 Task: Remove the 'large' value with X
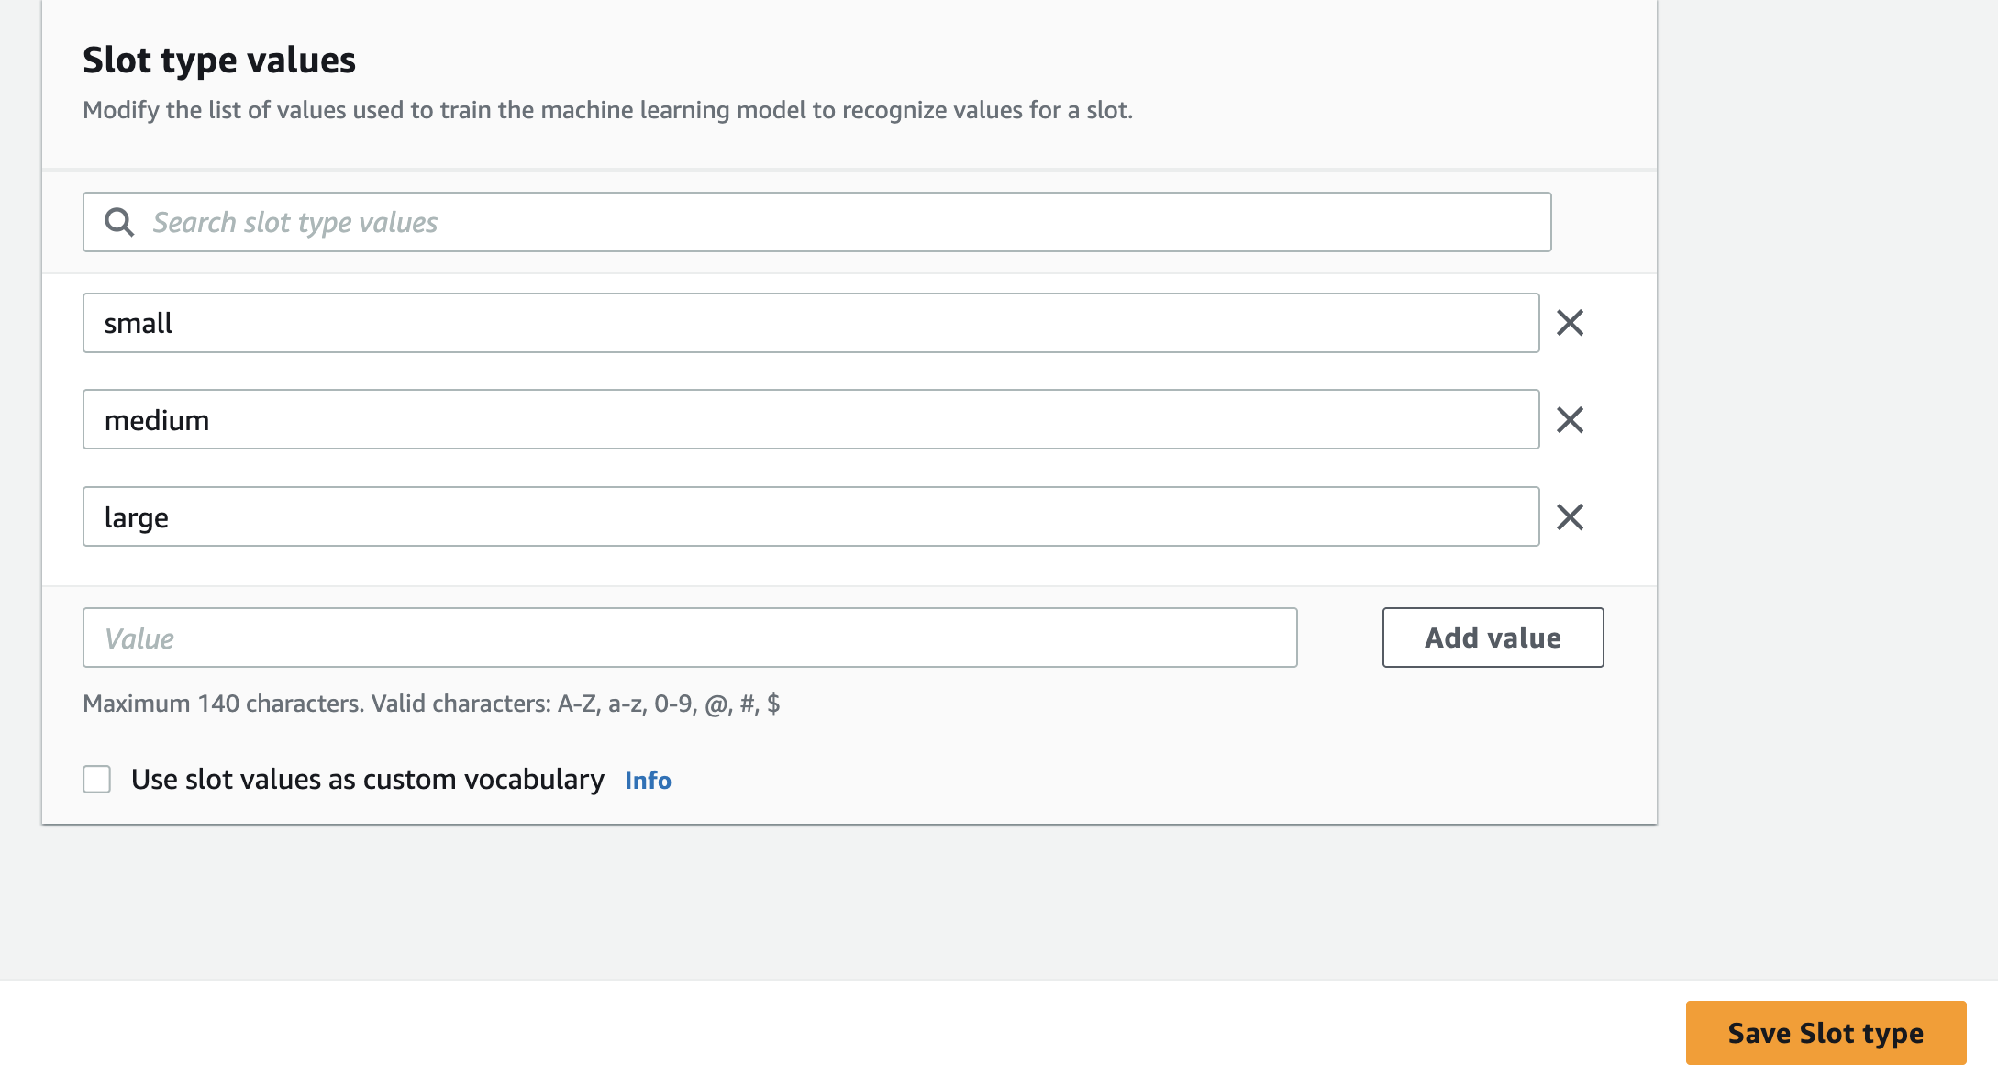point(1570,517)
